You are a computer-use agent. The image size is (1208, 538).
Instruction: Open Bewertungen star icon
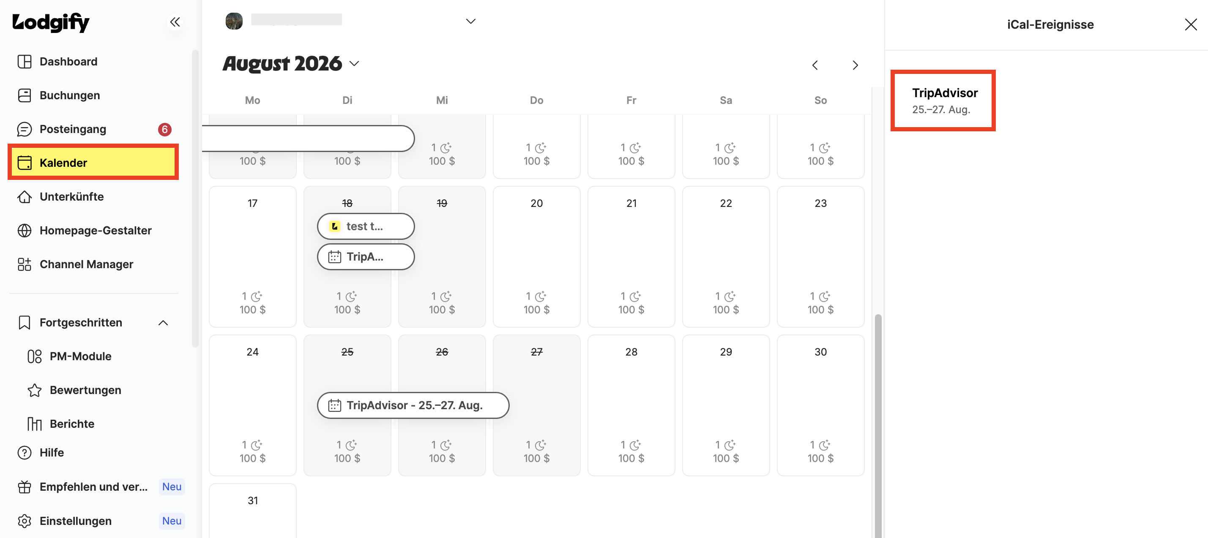[x=35, y=390]
